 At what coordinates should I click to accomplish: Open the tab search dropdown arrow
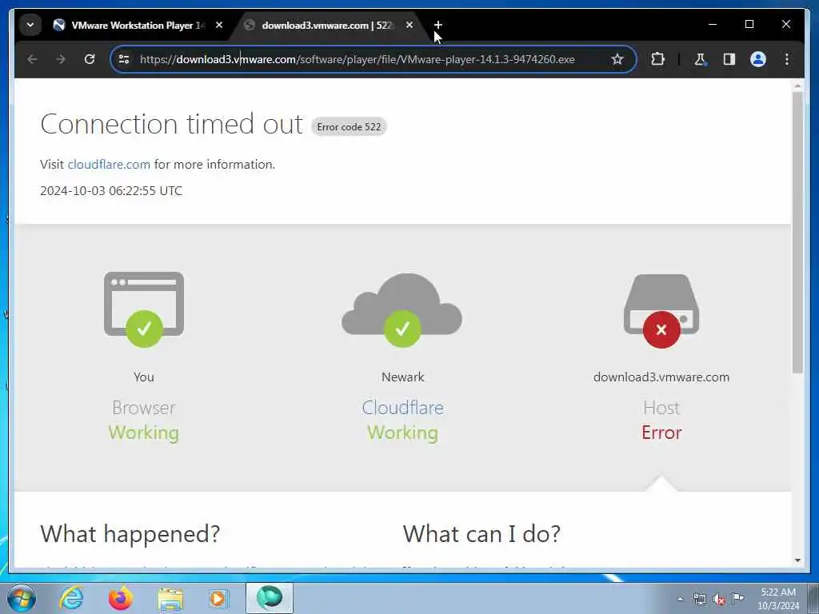coord(30,25)
